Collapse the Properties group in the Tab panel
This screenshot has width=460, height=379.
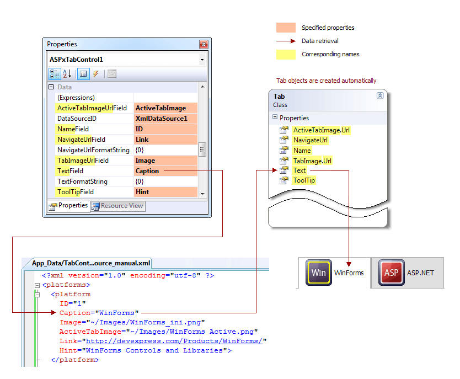pyautogui.click(x=274, y=116)
